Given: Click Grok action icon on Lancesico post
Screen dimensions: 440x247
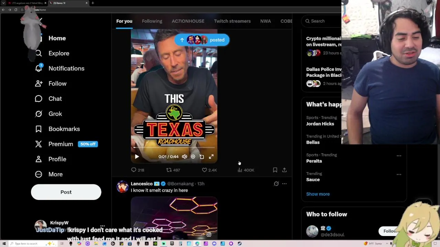Looking at the screenshot, I should tap(276, 184).
